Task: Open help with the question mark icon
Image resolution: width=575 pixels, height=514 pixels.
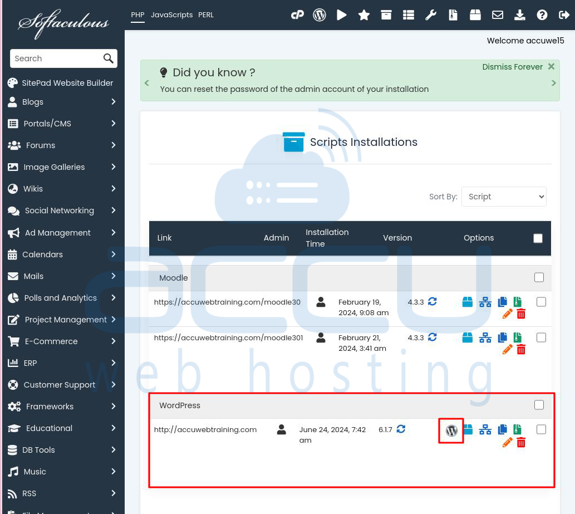Action: 542,15
